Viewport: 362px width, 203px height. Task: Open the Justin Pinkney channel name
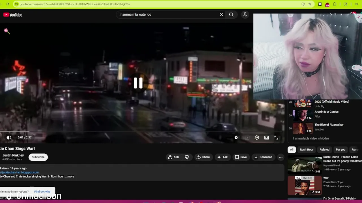pyautogui.click(x=13, y=155)
